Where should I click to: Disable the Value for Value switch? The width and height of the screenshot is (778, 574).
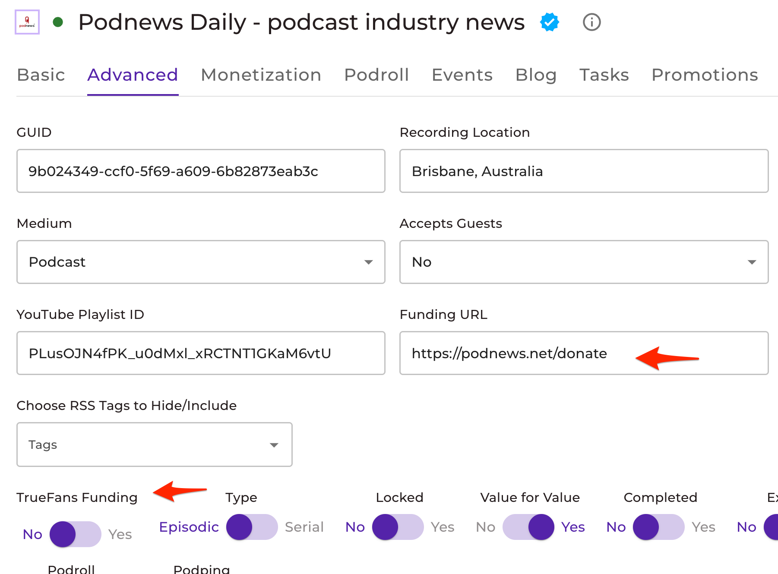click(528, 527)
